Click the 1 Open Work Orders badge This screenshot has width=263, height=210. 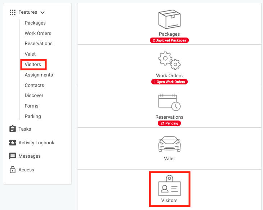(169, 82)
